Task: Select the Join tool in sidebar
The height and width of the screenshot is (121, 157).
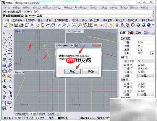Action: tap(4, 76)
